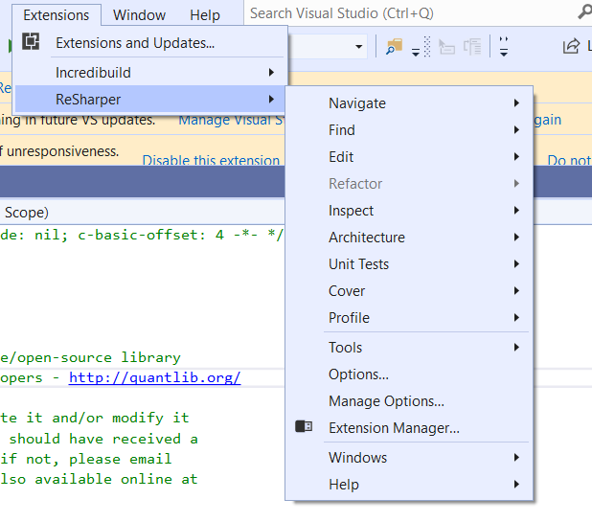This screenshot has width=592, height=522.
Task: Open the toolbar overflow options arrow
Action: coord(504,47)
